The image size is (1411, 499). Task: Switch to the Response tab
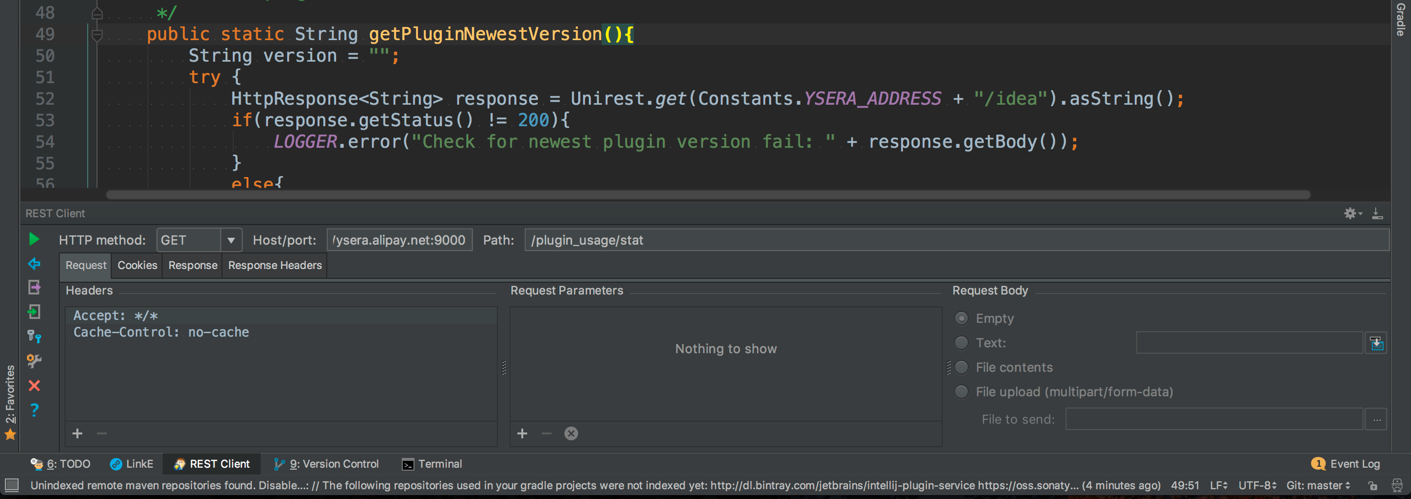(x=193, y=265)
